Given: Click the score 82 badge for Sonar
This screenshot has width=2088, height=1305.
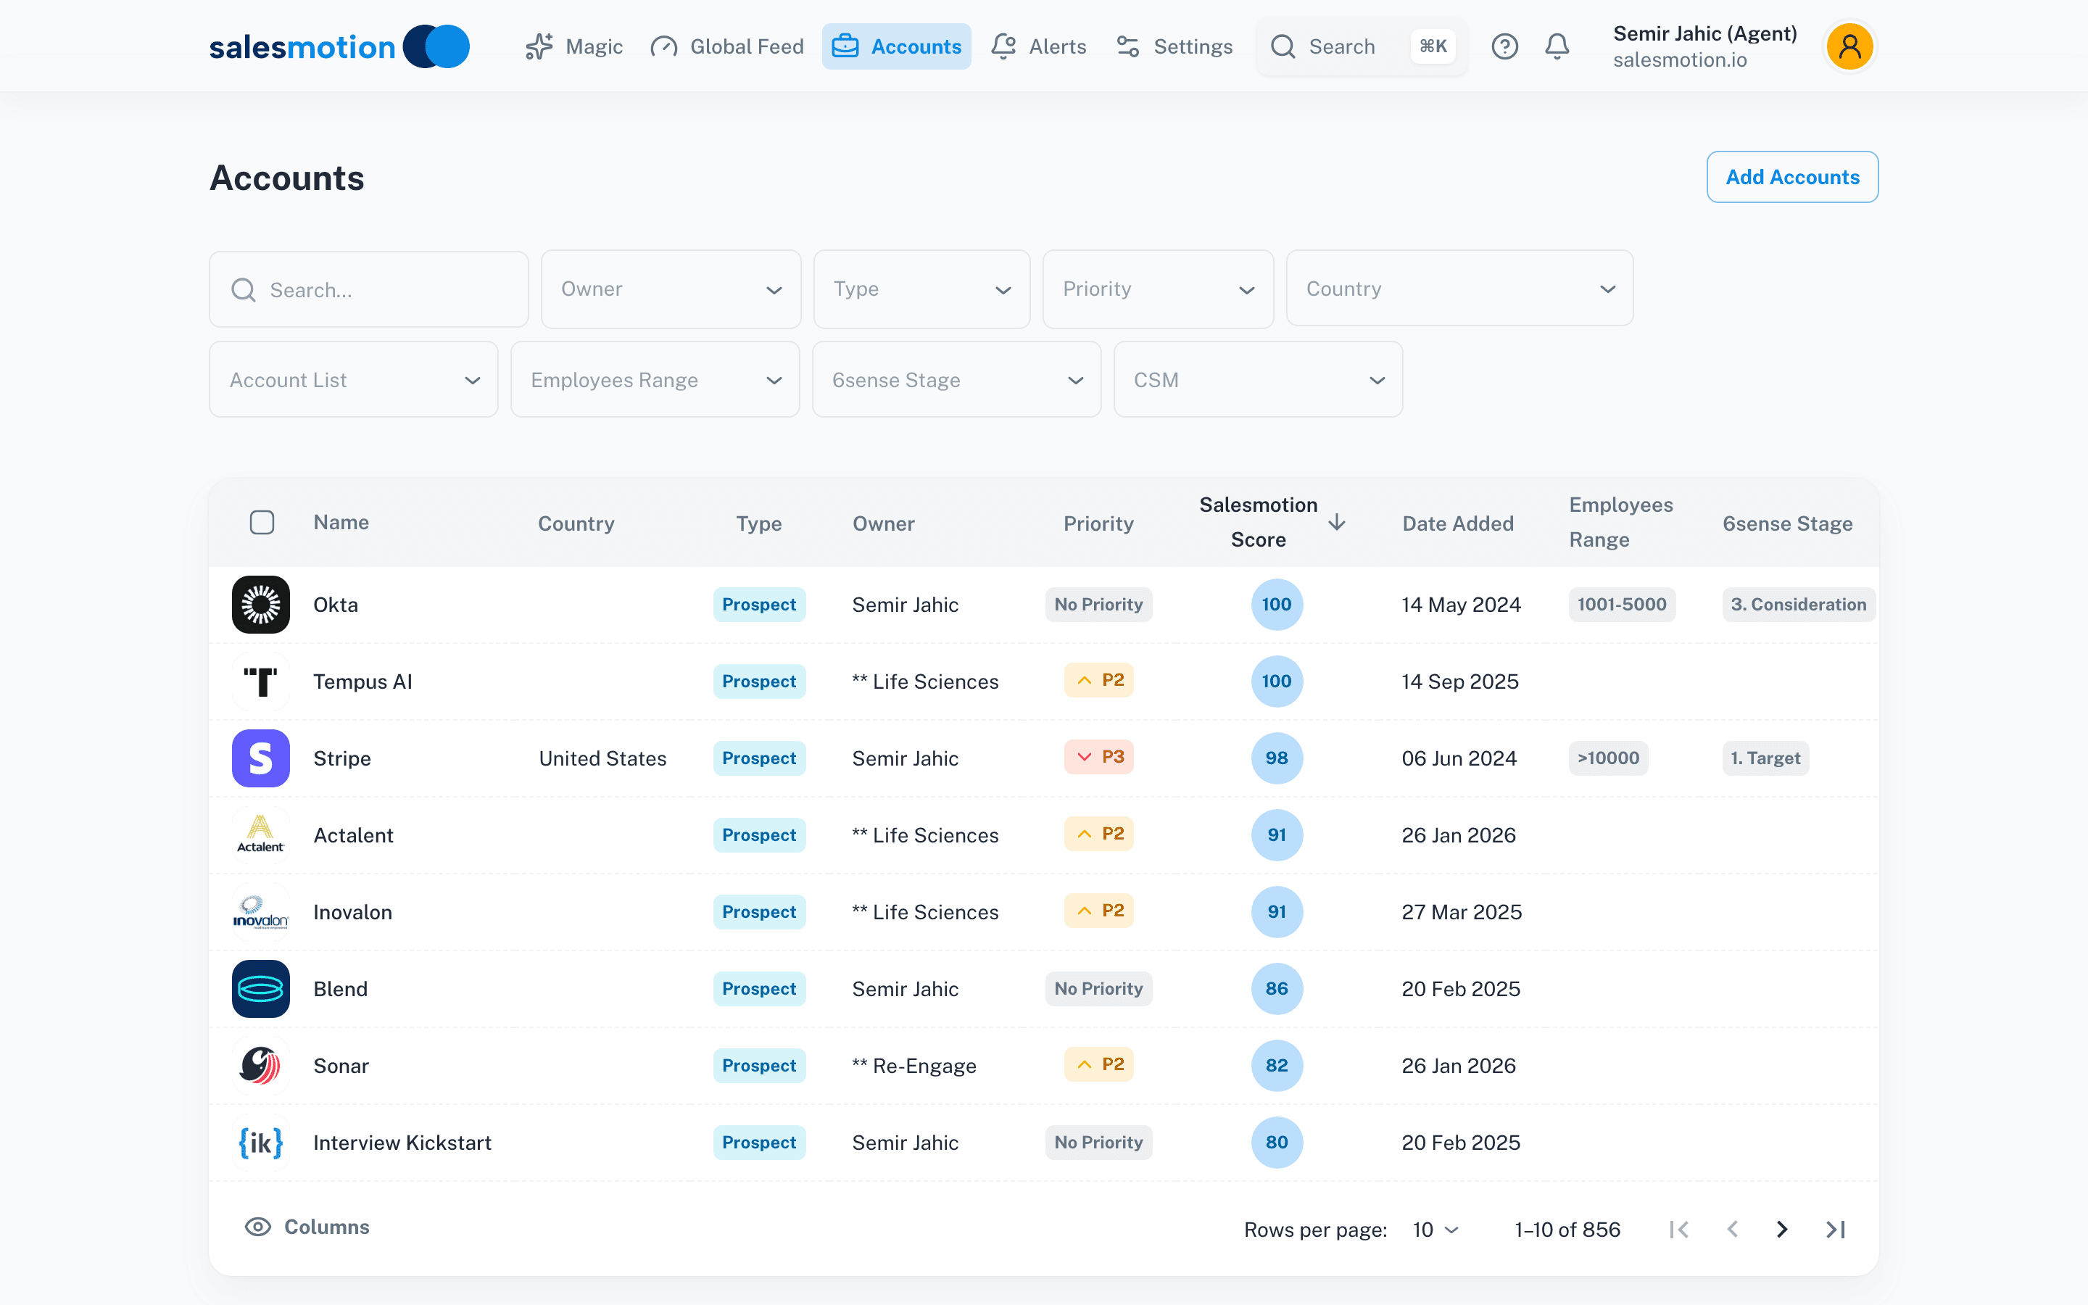Looking at the screenshot, I should click(x=1277, y=1065).
